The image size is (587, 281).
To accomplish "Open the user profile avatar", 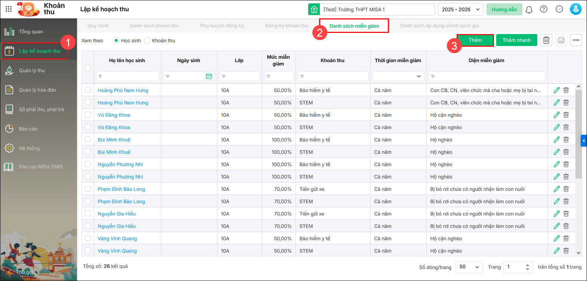I will tap(575, 9).
